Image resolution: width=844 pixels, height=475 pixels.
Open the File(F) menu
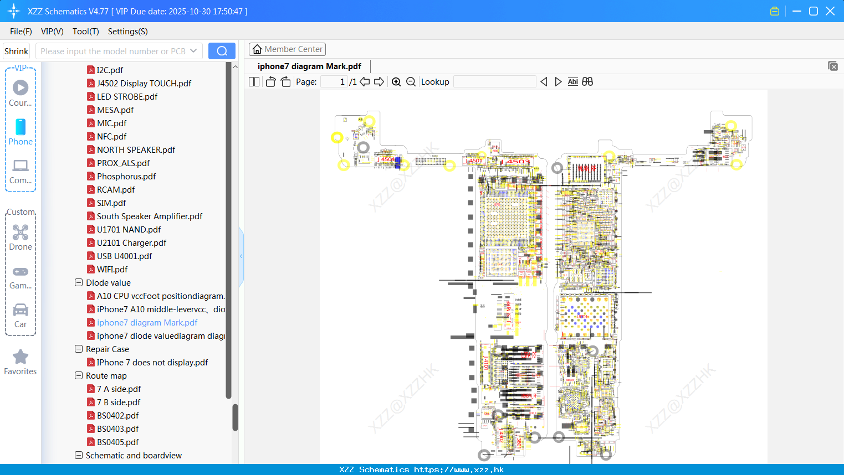point(21,32)
